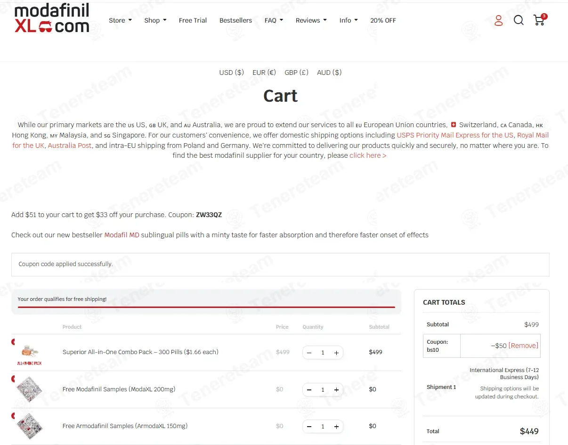Remove the Superior All-in-One Combo Pack item
This screenshot has height=445, width=568.
13,342
